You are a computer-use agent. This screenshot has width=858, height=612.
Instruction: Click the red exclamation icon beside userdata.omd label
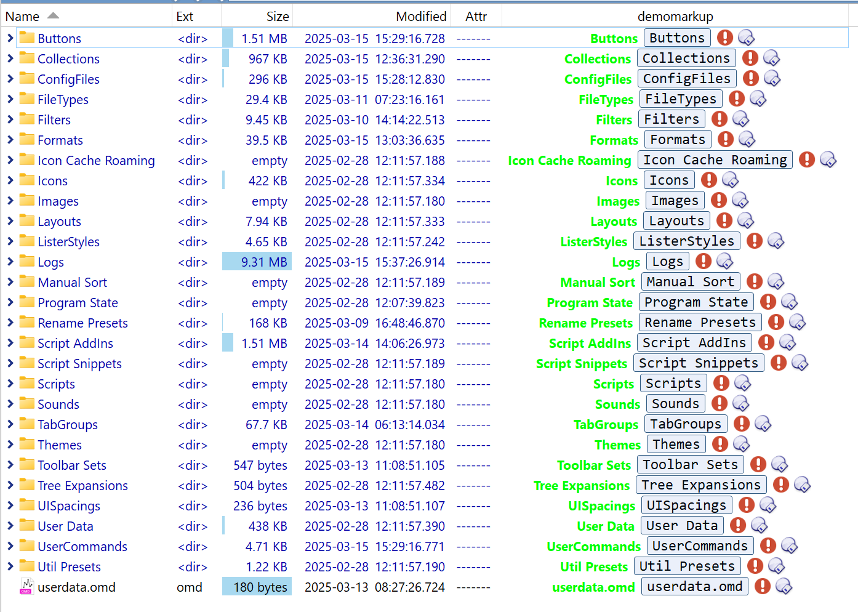tap(762, 586)
